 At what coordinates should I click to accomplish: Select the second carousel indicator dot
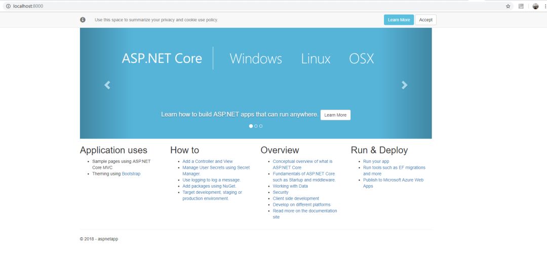256,126
